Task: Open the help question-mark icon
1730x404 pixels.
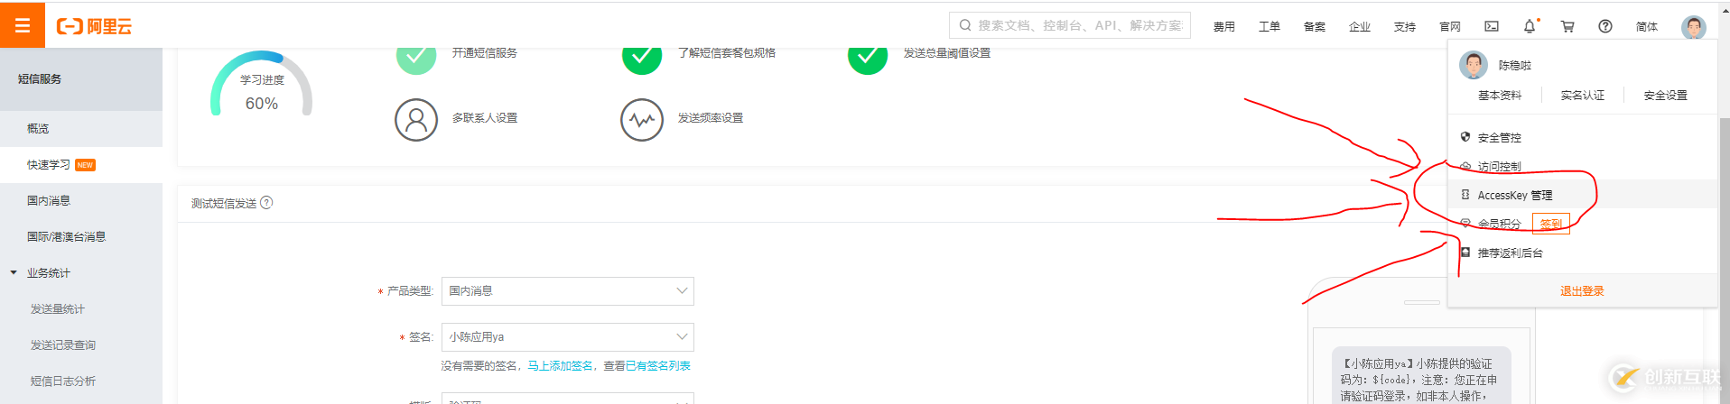Action: (x=1605, y=26)
